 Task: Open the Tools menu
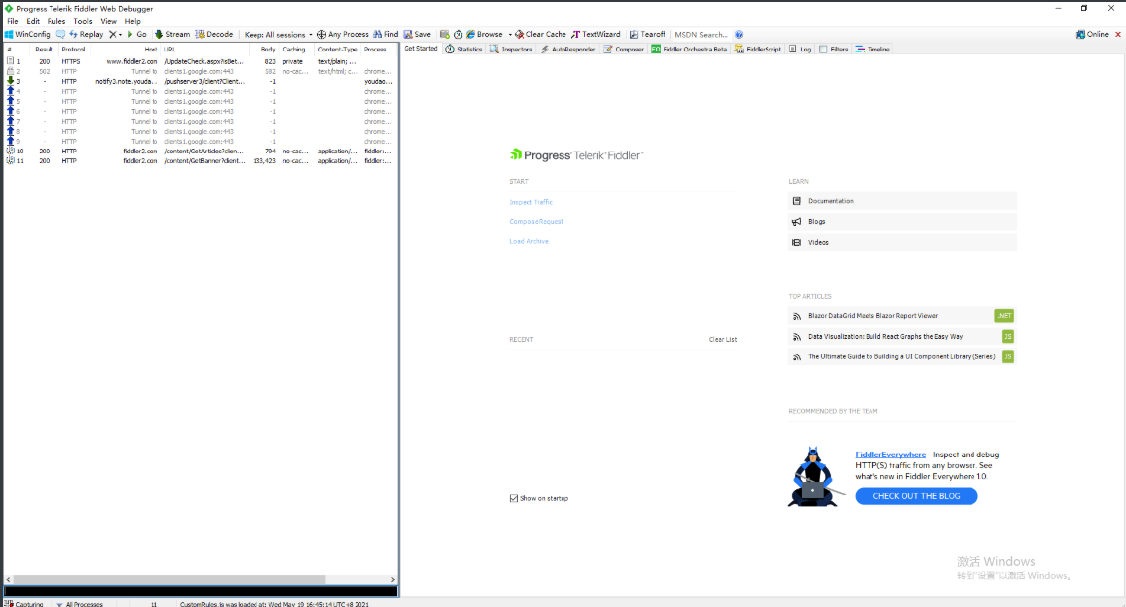[82, 21]
